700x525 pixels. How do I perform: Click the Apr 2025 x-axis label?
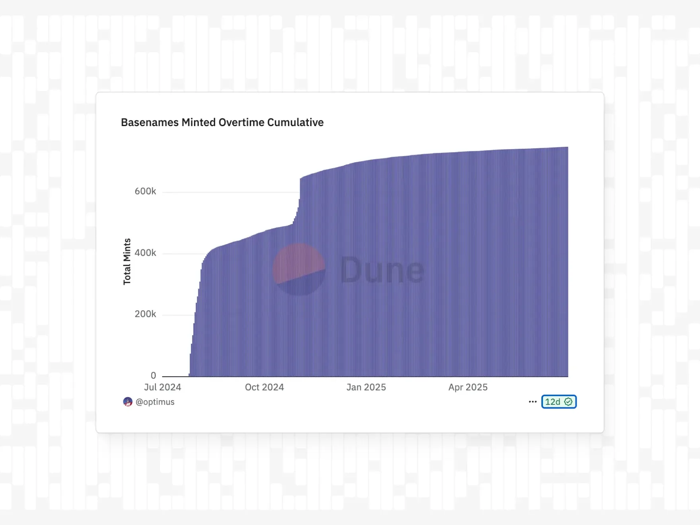pos(468,387)
